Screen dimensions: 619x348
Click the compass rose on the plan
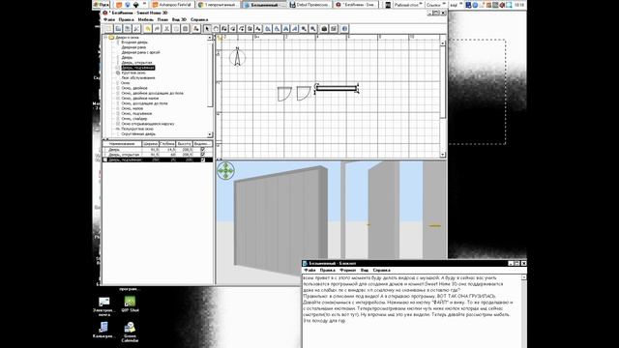(237, 58)
